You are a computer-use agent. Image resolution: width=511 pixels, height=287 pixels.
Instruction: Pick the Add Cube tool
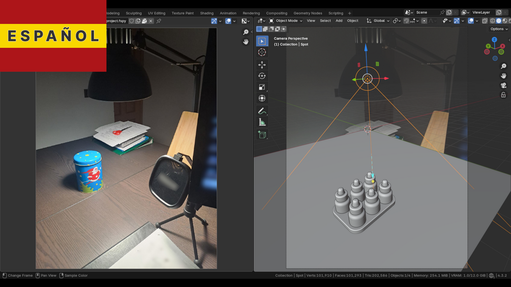coord(262,135)
